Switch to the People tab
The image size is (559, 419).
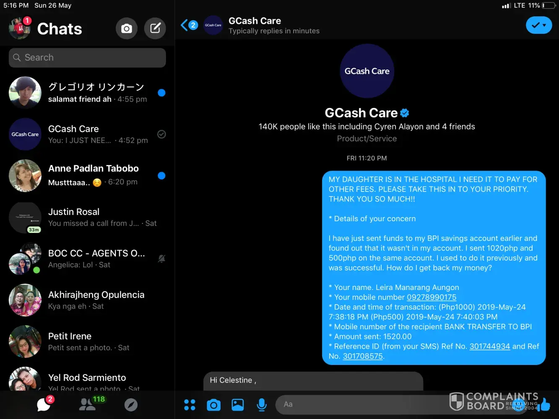click(x=88, y=404)
